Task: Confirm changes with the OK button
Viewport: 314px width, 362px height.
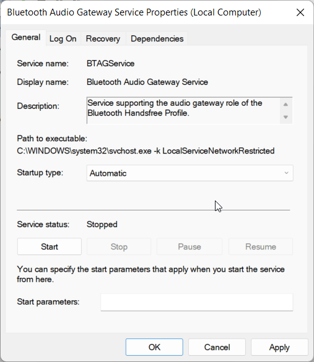Action: (154, 347)
